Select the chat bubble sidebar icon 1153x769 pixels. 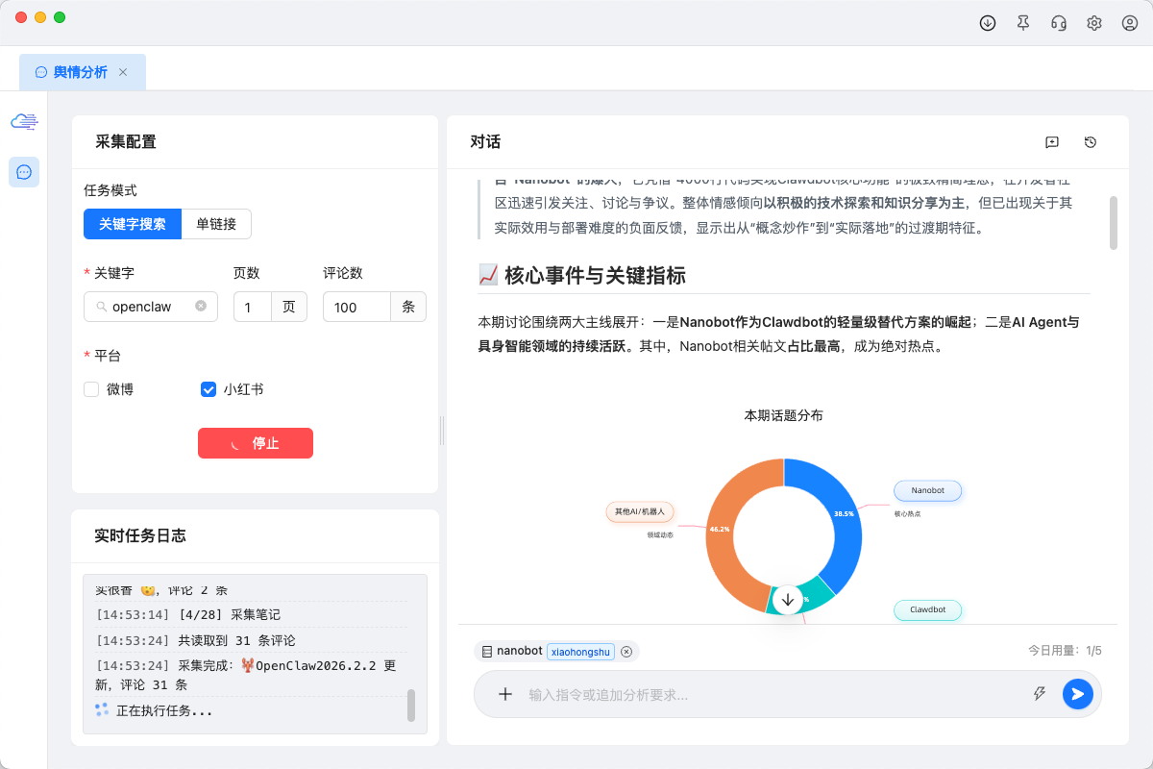coord(24,172)
